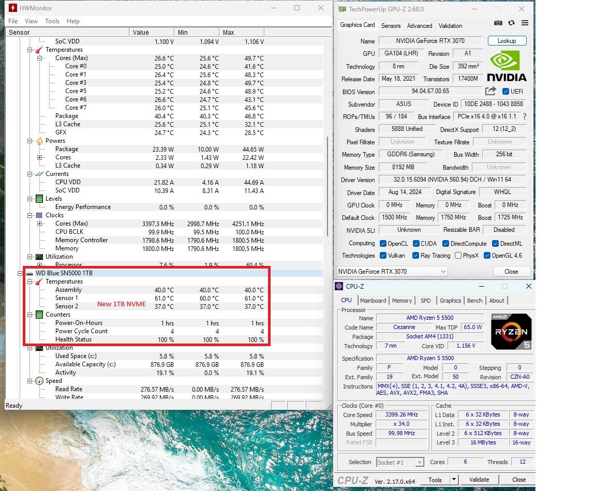Viewport: 596px width, 491px height.
Task: Click the Value column header in HWMonitor
Action: [152, 32]
